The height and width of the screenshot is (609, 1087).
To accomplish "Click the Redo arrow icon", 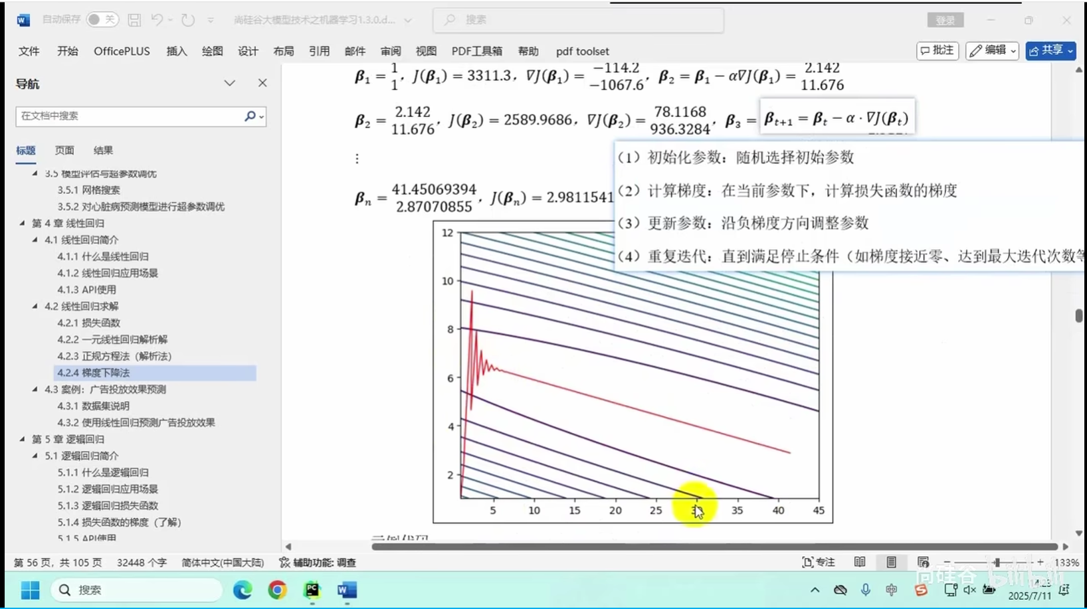I will (x=188, y=20).
